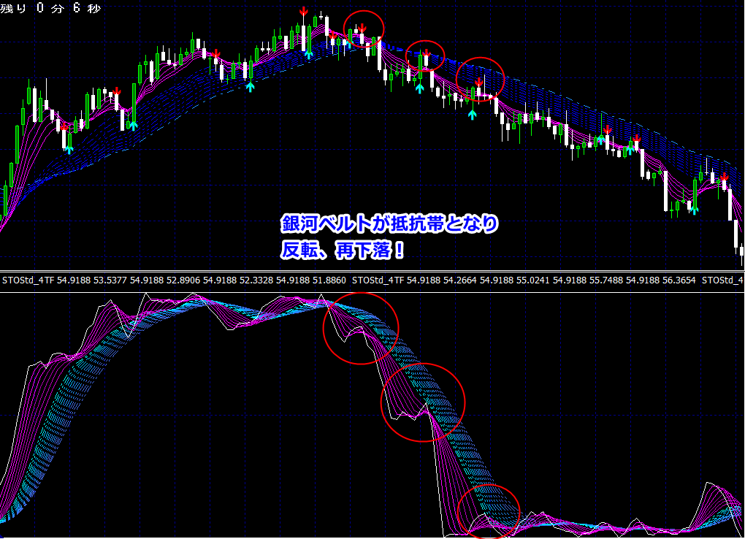Select the value 53.5377 in indicator label
This screenshot has height=539, width=745.
[110, 280]
